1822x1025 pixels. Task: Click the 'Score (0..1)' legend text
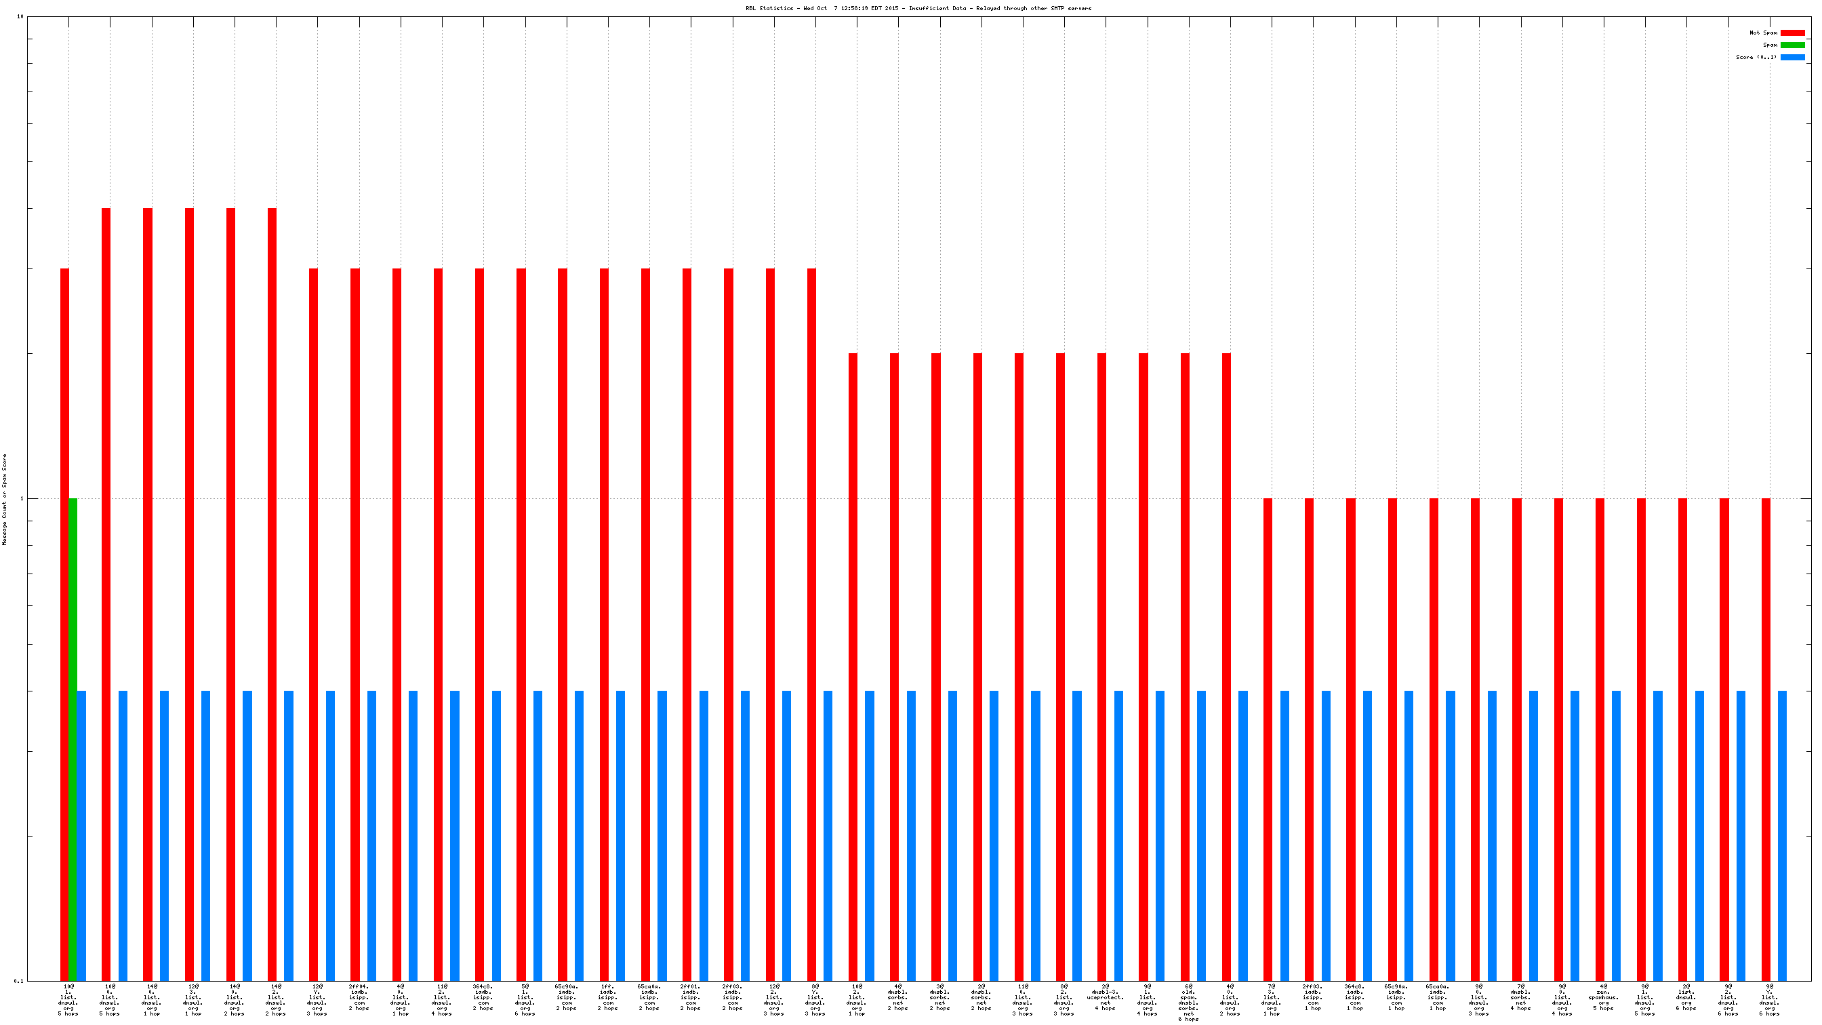[1756, 58]
